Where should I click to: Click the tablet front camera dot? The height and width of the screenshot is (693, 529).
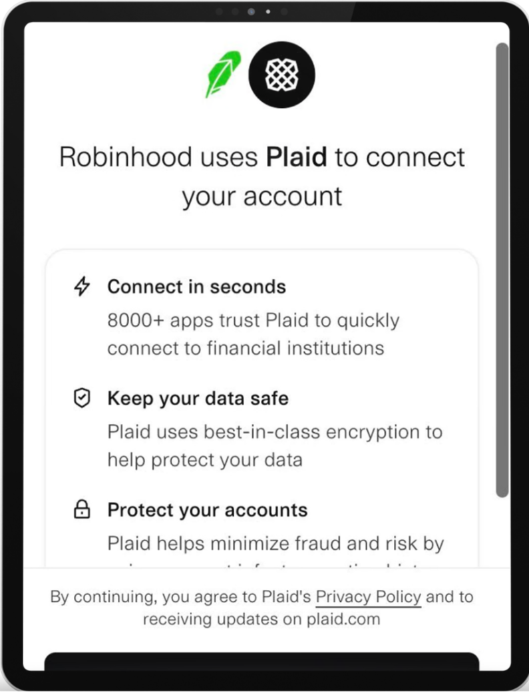pyautogui.click(x=251, y=11)
